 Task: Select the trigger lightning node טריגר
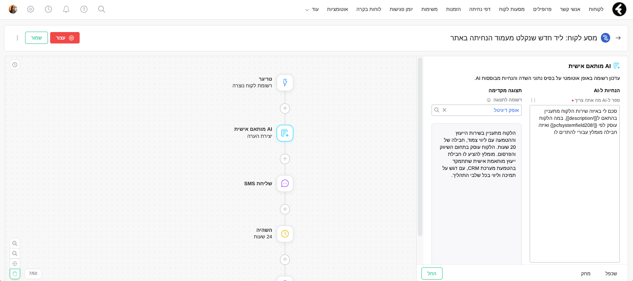point(285,83)
